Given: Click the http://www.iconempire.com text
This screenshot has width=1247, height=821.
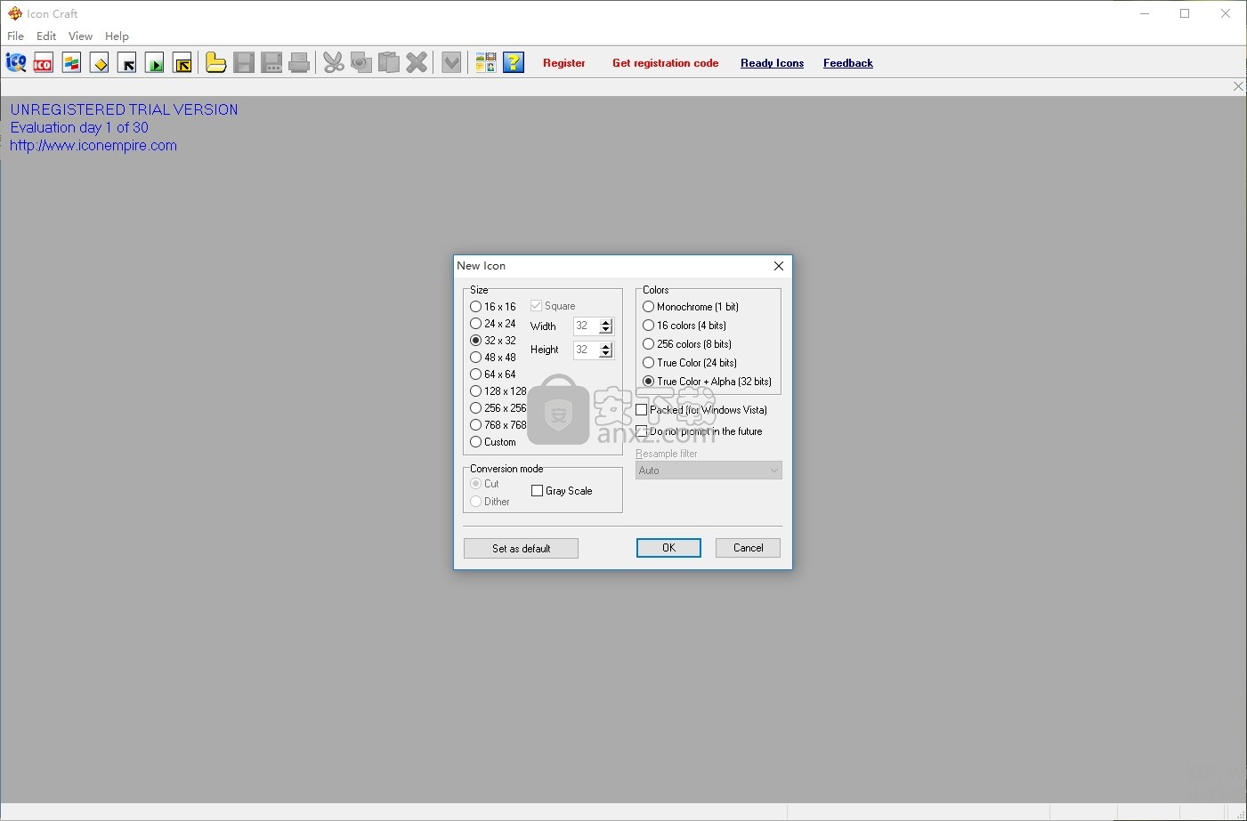Looking at the screenshot, I should coord(93,146).
